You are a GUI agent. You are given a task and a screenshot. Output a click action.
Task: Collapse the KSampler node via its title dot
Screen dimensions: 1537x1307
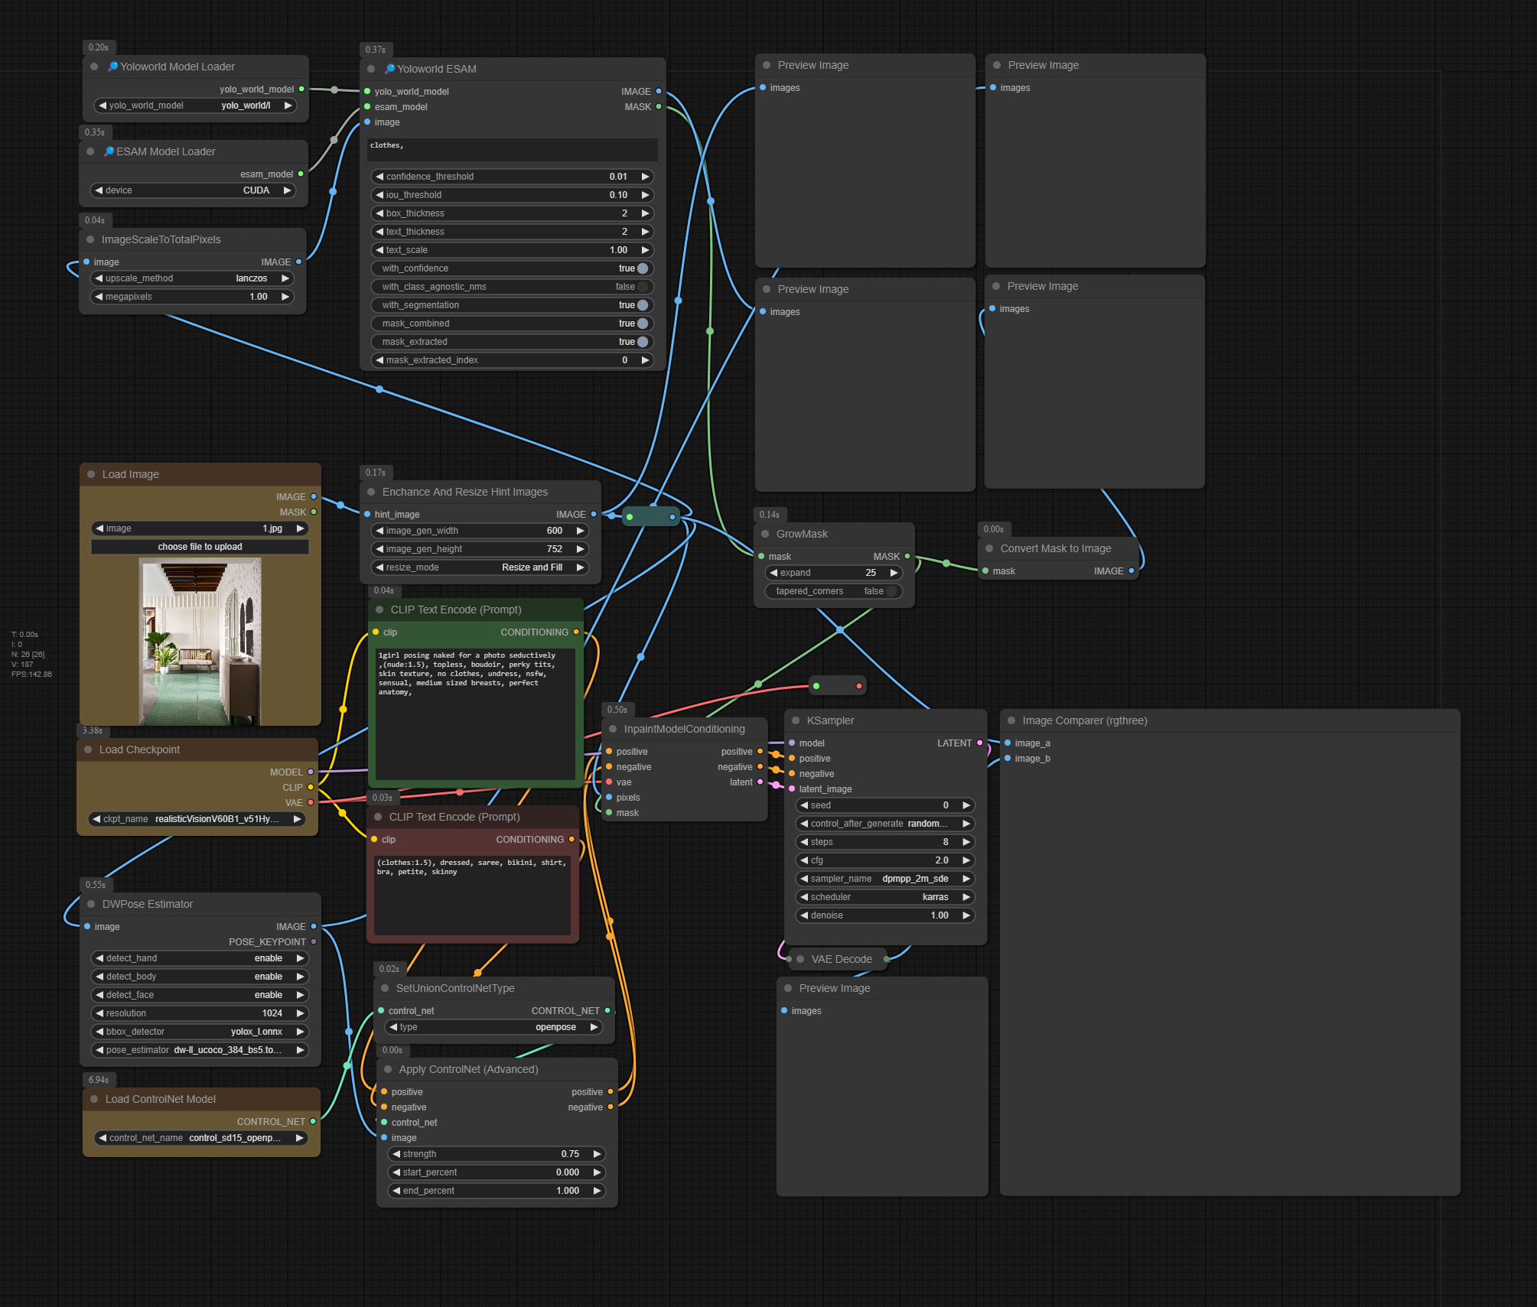coord(796,720)
